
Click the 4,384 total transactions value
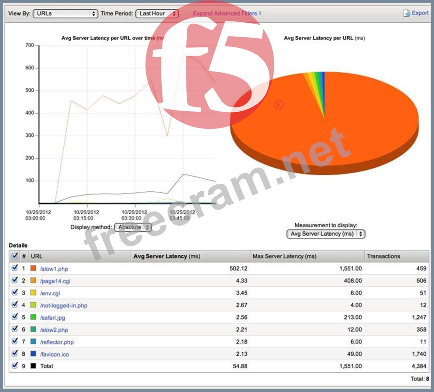pos(419,366)
